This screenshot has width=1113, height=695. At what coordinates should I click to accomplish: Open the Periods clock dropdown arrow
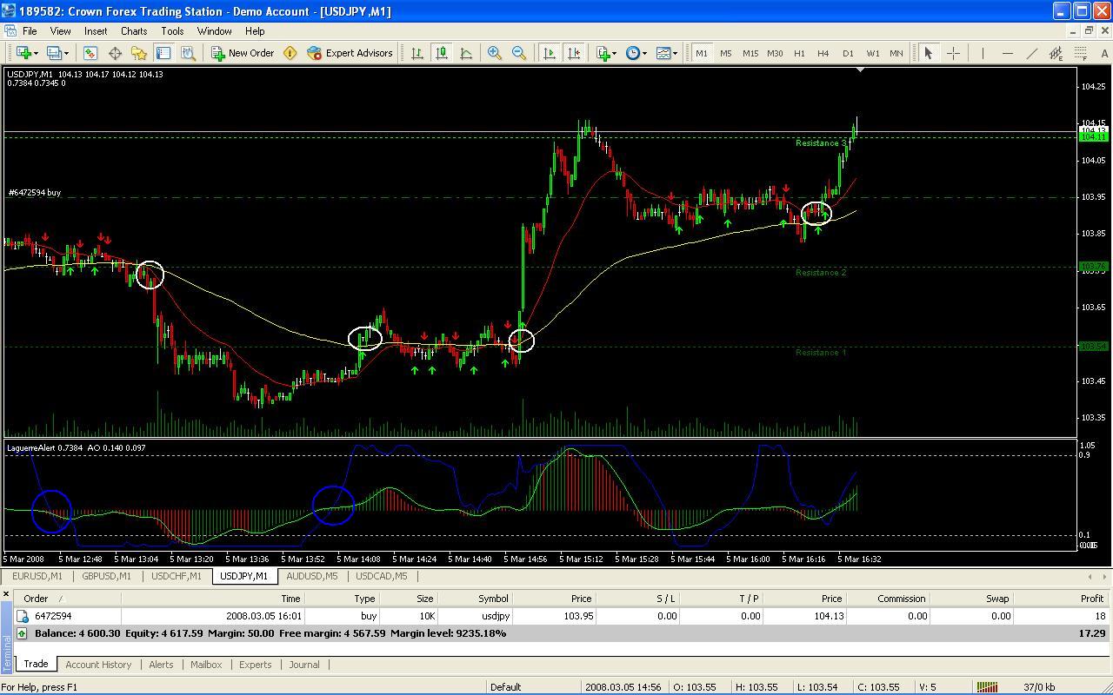(644, 53)
